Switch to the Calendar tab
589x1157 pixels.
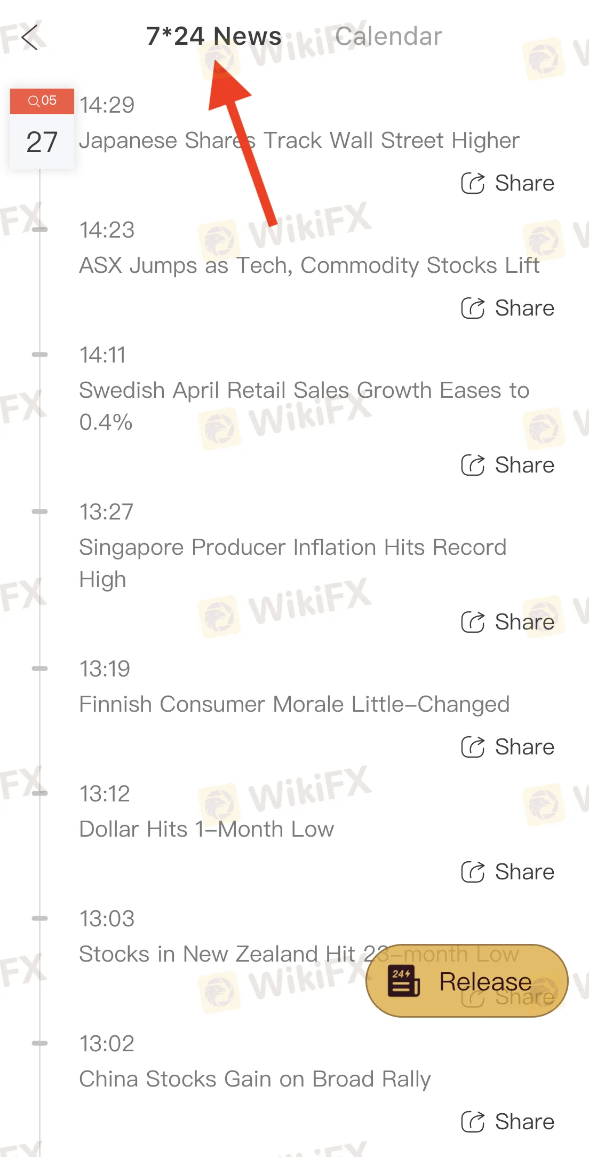point(388,36)
